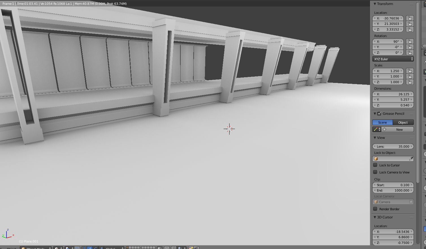Screen dimensions: 426x249
Task: Click the Grease Pencil panel grip handle
Action: (412, 114)
